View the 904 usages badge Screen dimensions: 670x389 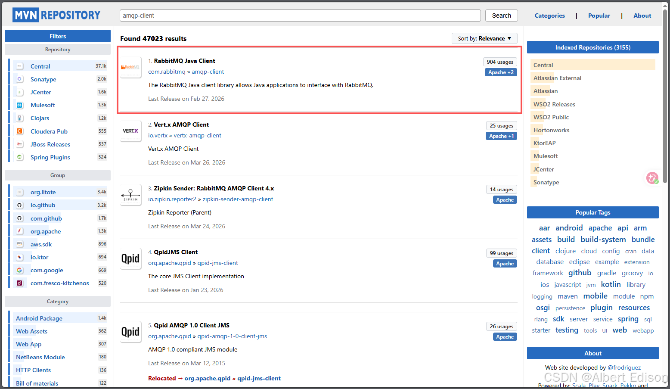pos(500,62)
